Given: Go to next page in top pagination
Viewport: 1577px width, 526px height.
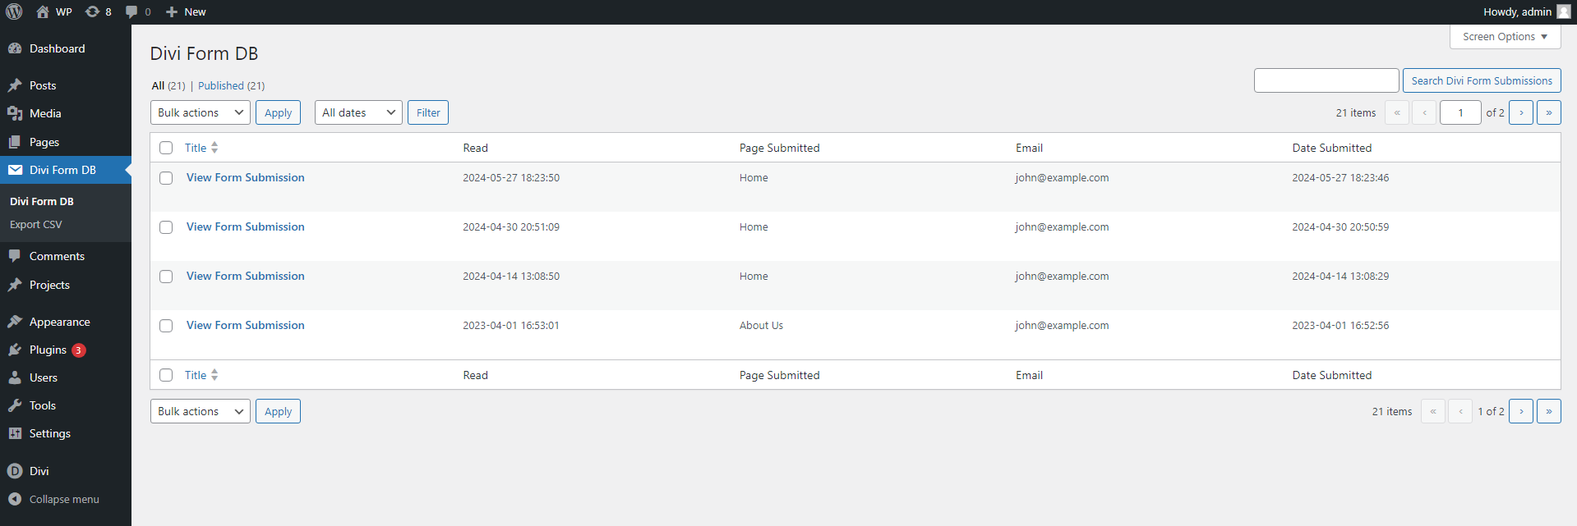Looking at the screenshot, I should coord(1521,112).
